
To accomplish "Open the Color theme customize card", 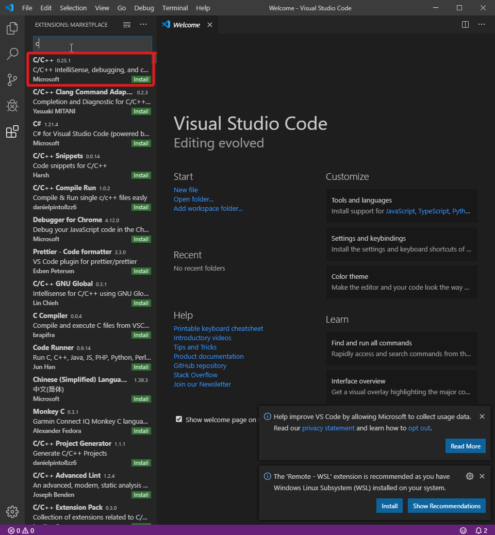I will [402, 282].
